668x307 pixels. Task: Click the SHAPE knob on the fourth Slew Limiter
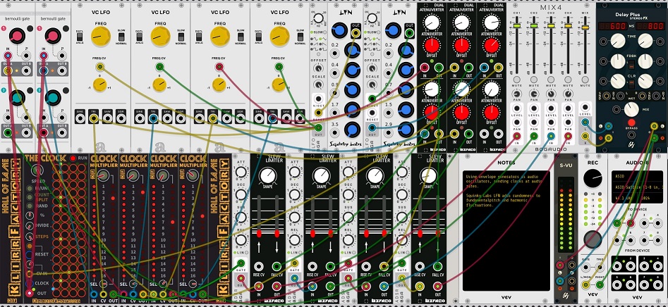[x=428, y=175]
